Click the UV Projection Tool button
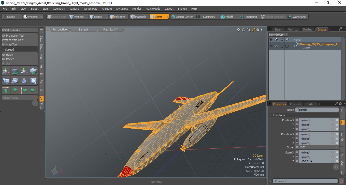Screen dimensions: 346x185 click(x=20, y=36)
